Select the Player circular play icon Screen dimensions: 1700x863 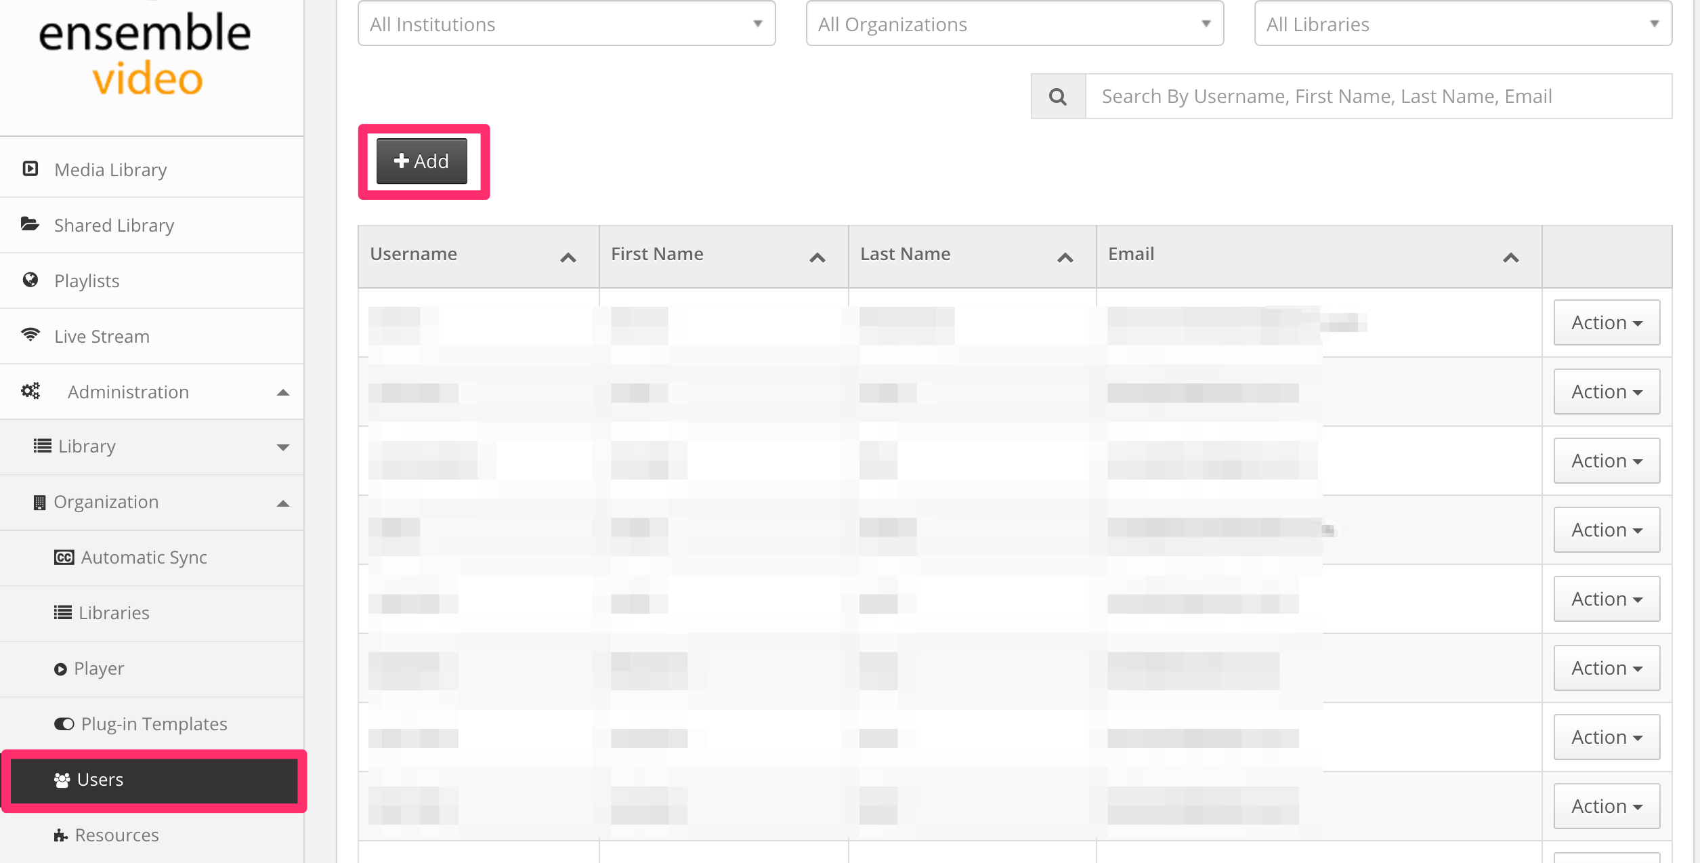(x=62, y=668)
